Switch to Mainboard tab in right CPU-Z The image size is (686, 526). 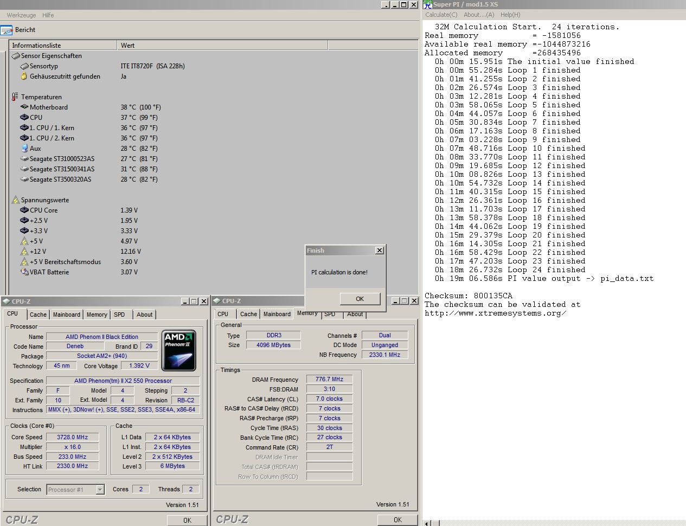click(x=277, y=314)
